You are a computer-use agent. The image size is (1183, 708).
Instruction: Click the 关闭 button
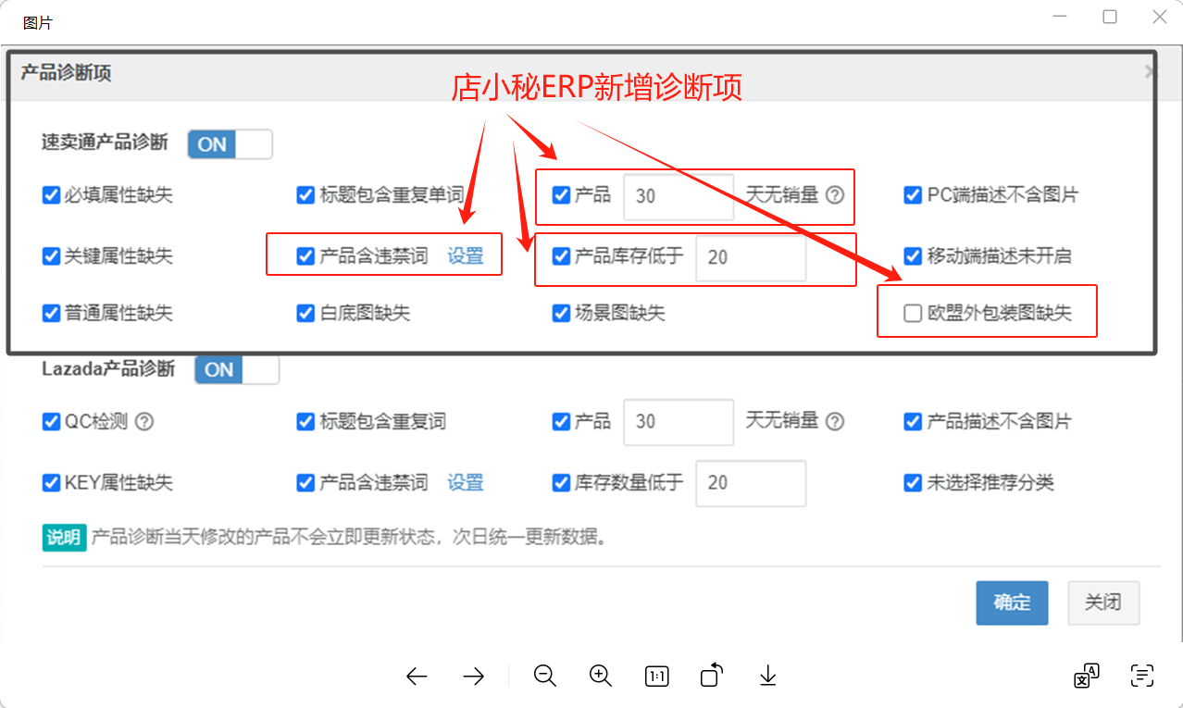1103,602
